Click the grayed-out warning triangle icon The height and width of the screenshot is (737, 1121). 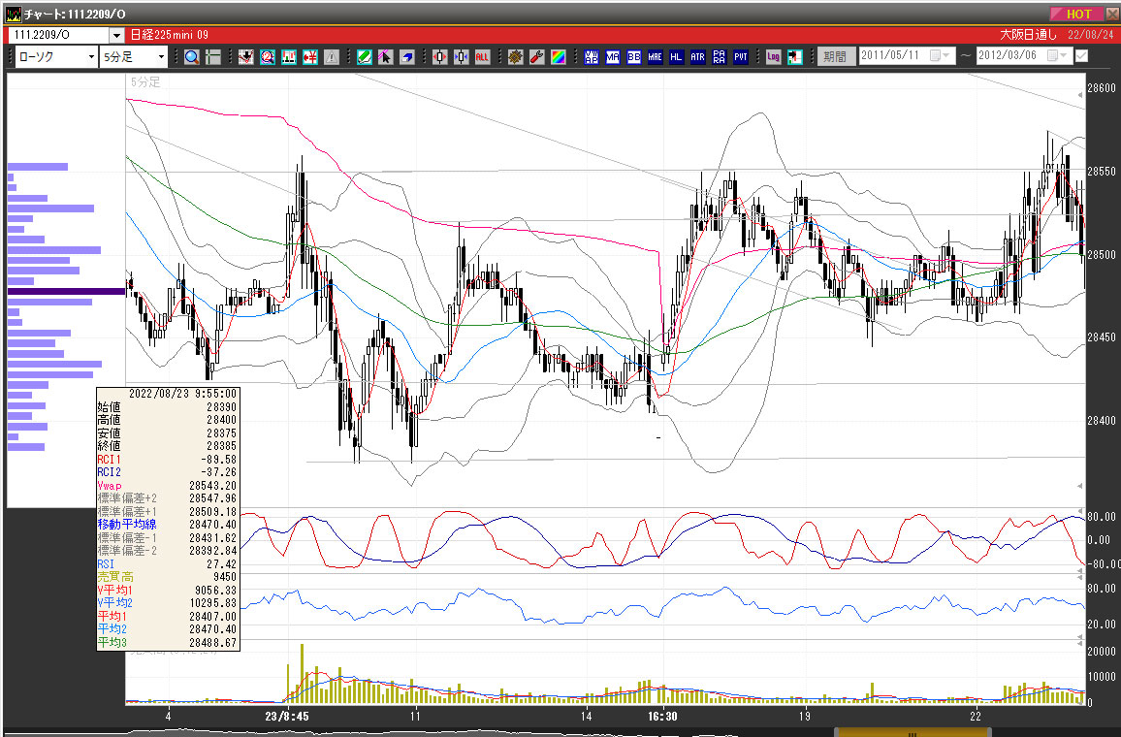[x=331, y=57]
